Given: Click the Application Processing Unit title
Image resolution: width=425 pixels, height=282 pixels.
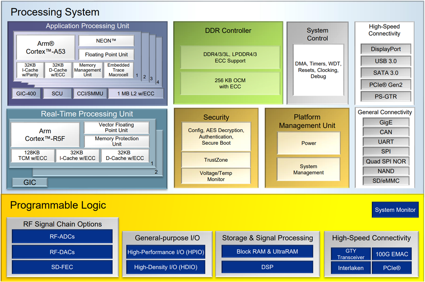Looking at the screenshot, I should tap(87, 26).
